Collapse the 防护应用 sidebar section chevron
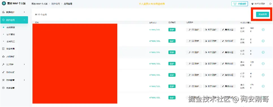The height and width of the screenshot is (107, 273). (x=24, y=20)
